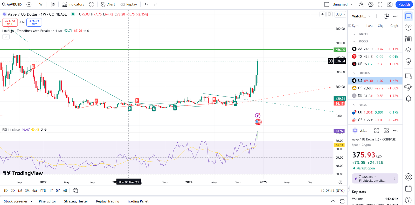The height and width of the screenshot is (205, 415).
Task: Create a price Alert
Action: pos(108,4)
